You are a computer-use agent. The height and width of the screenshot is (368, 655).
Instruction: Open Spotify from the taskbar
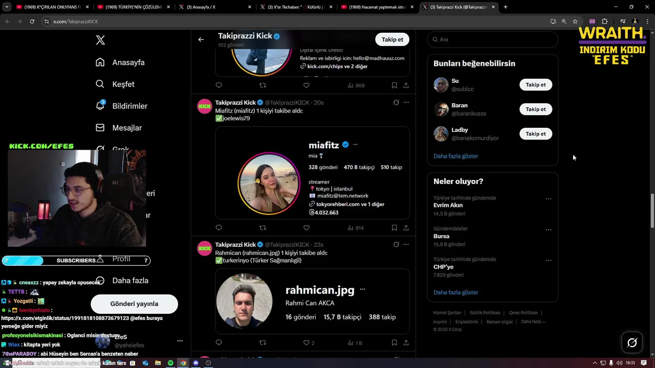[x=170, y=363]
